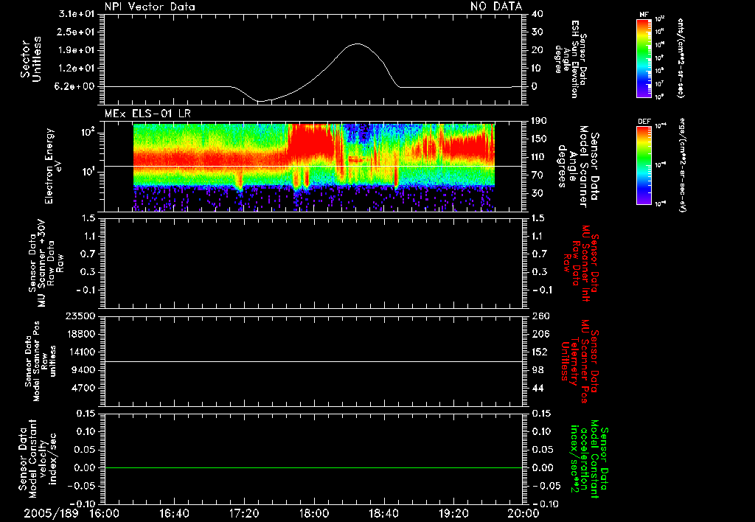Click the '4700' scanner position tick label
This screenshot has height=522, width=755.
[83, 388]
